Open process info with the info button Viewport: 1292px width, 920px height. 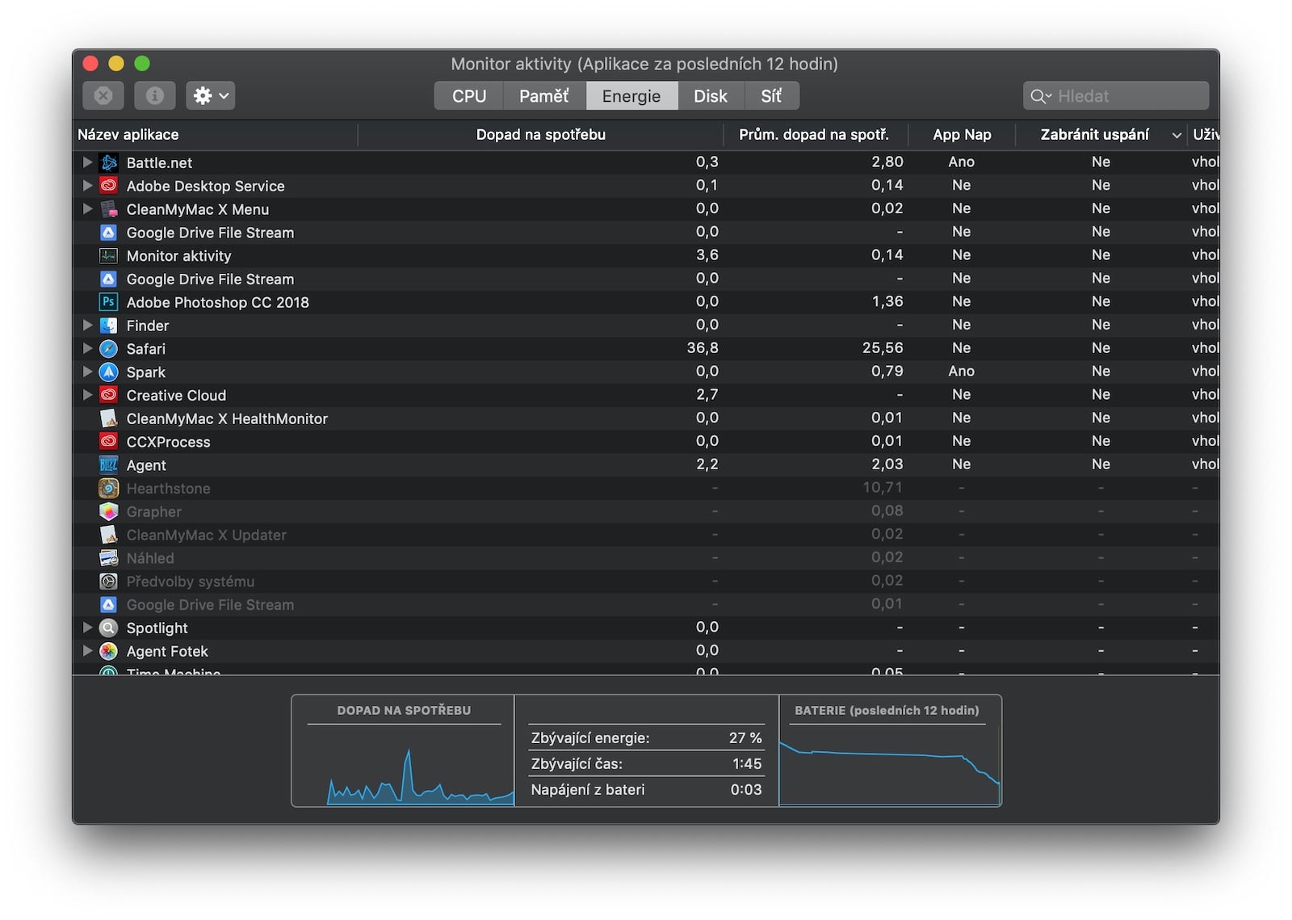click(x=155, y=95)
